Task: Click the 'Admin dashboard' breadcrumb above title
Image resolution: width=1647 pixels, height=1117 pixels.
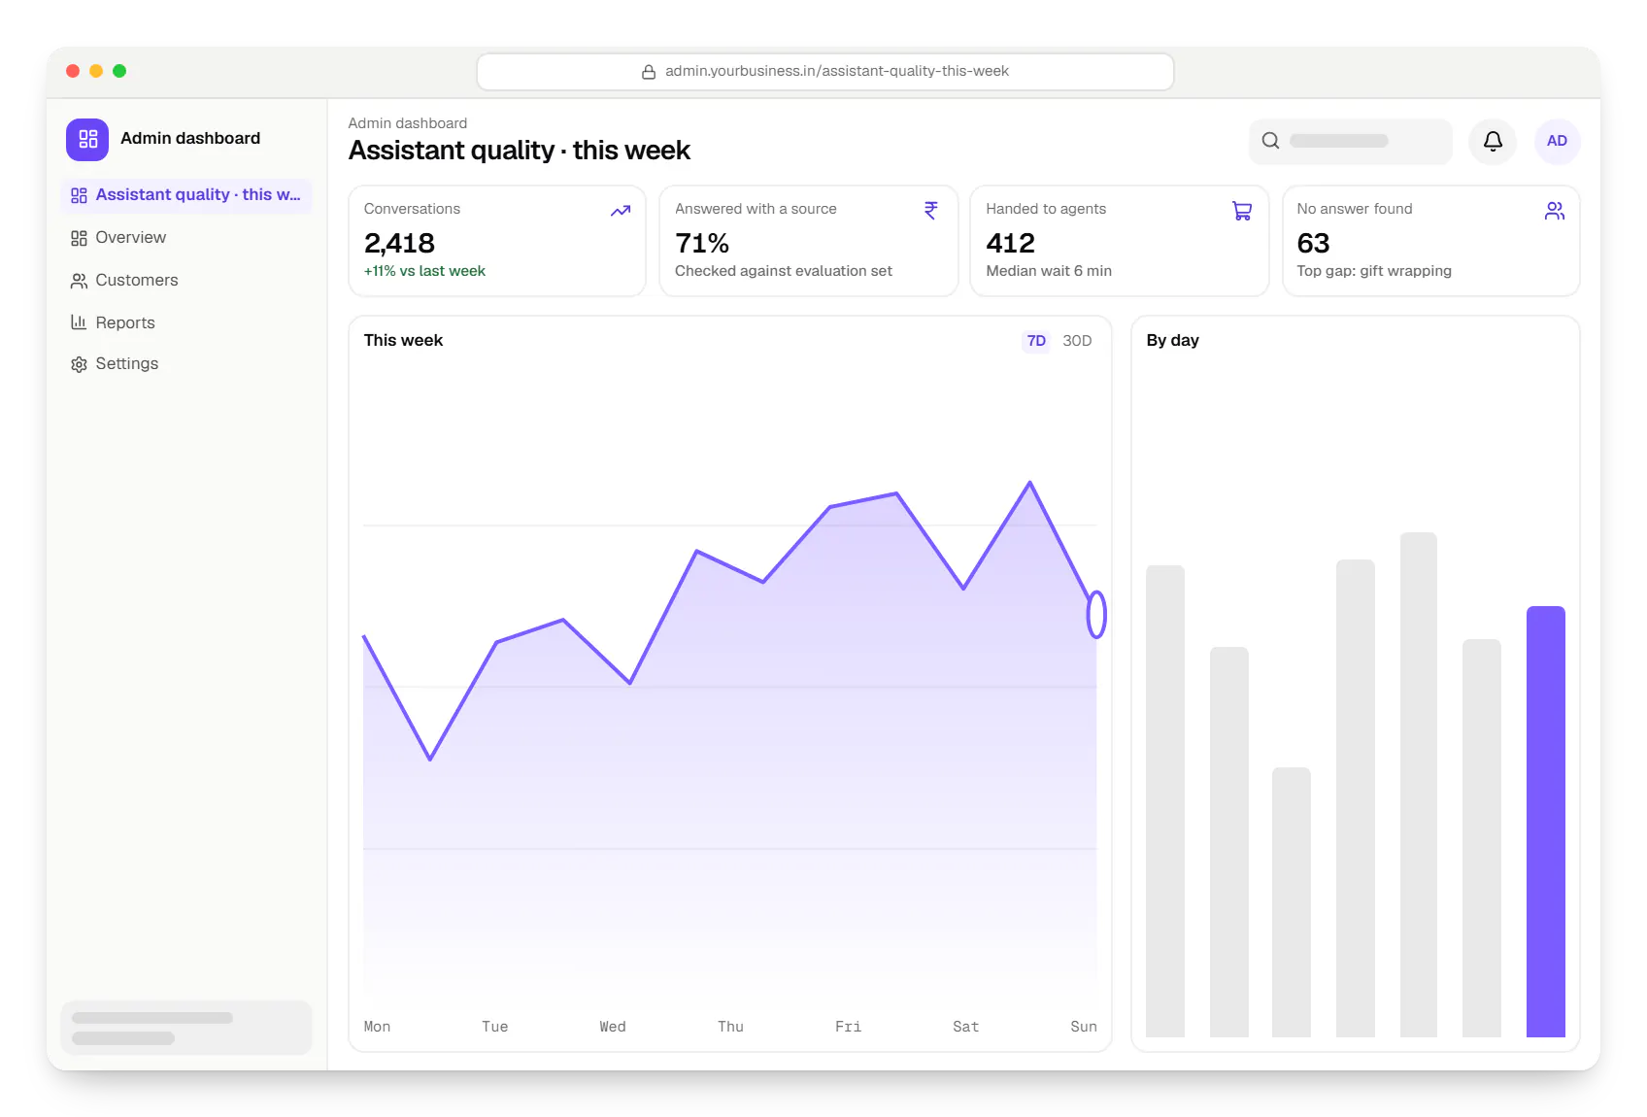Action: [x=408, y=123]
